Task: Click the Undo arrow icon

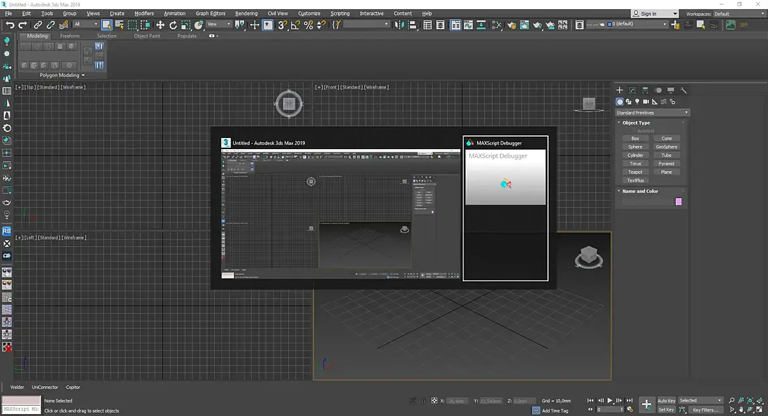Action: (x=10, y=25)
